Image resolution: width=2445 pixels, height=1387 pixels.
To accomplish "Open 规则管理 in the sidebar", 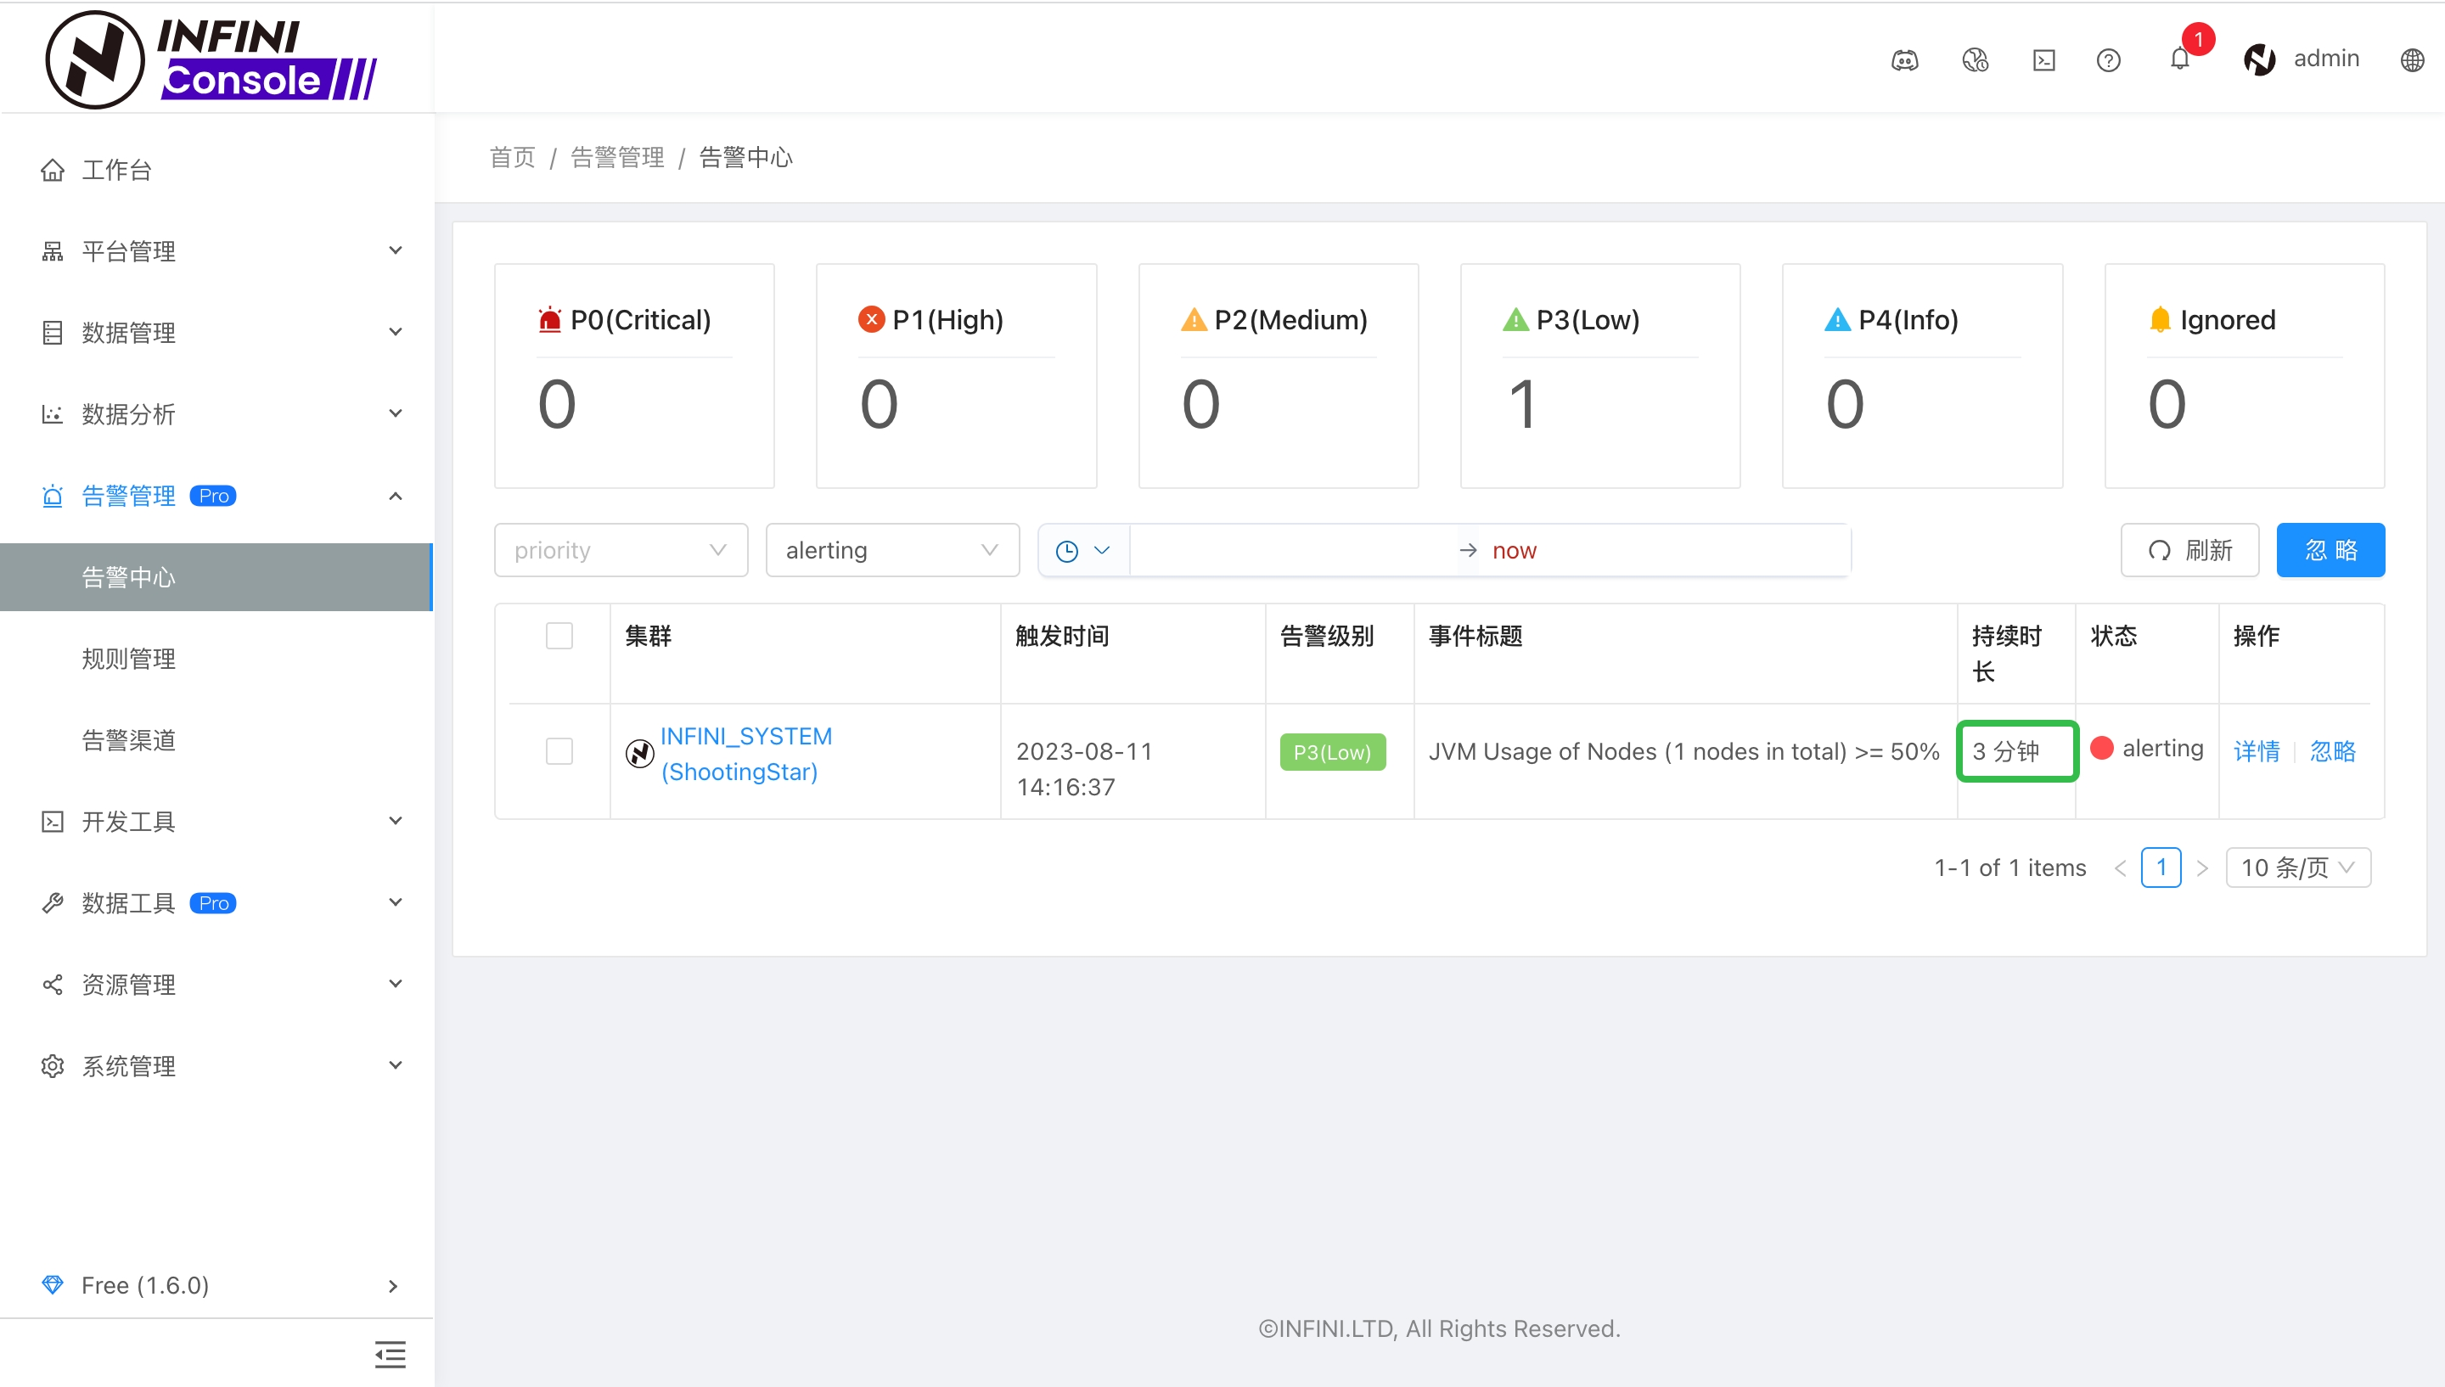I will [x=128, y=658].
